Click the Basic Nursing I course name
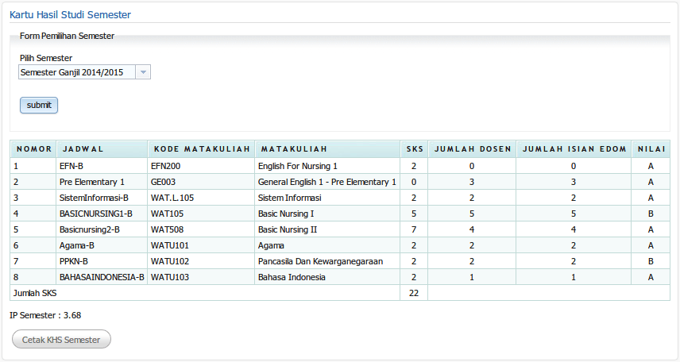The image size is (680, 362). [x=286, y=214]
